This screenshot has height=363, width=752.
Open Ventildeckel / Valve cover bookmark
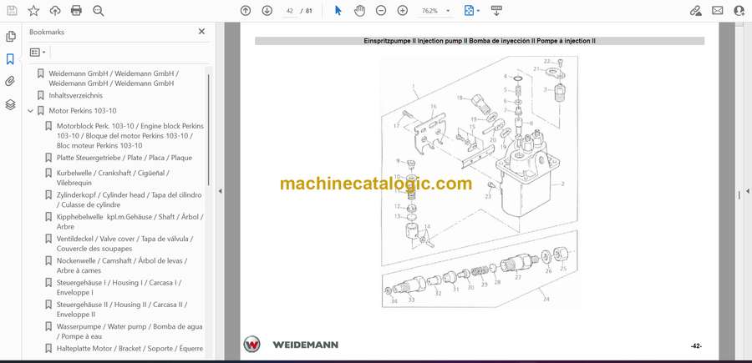click(125, 244)
